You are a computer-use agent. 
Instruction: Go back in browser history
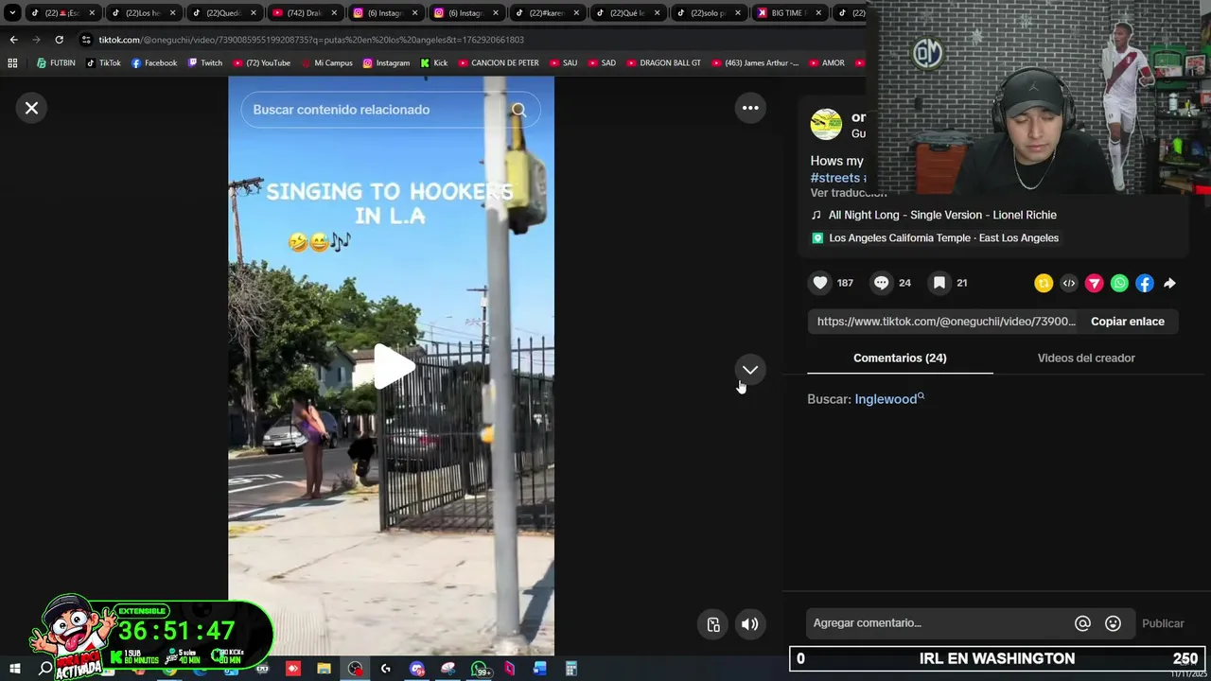click(x=13, y=40)
